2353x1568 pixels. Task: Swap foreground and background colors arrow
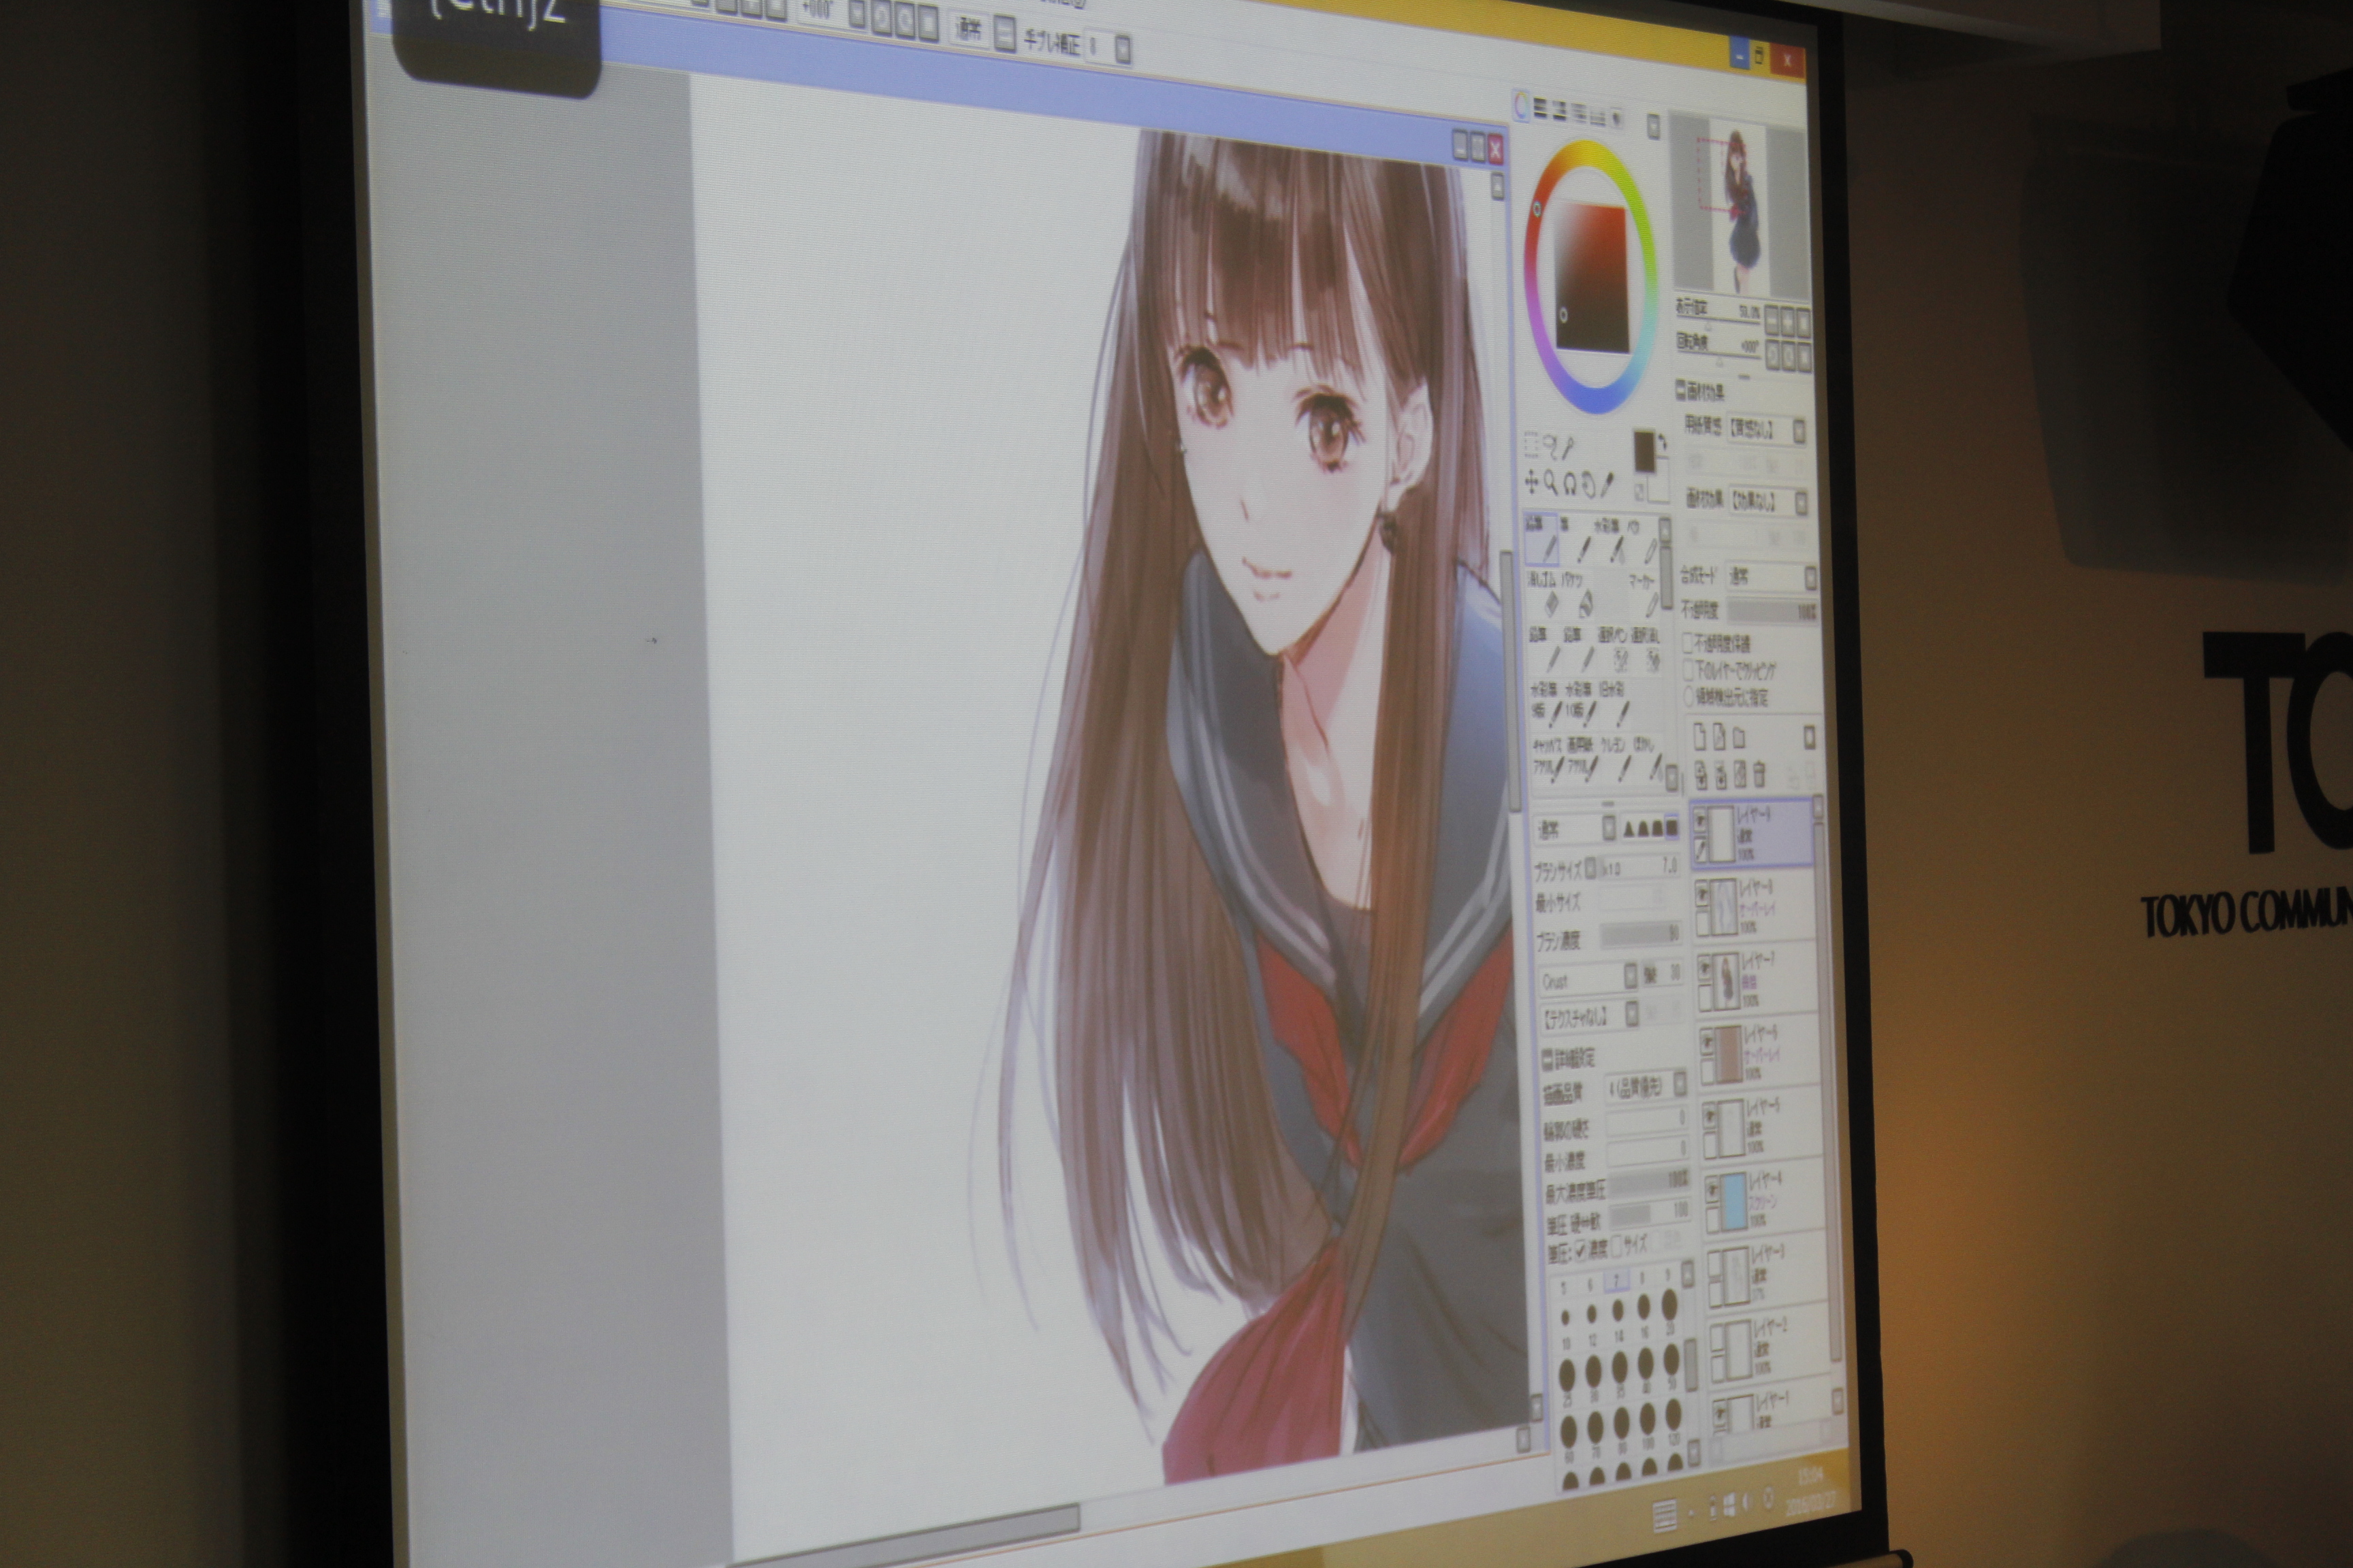tap(1663, 441)
